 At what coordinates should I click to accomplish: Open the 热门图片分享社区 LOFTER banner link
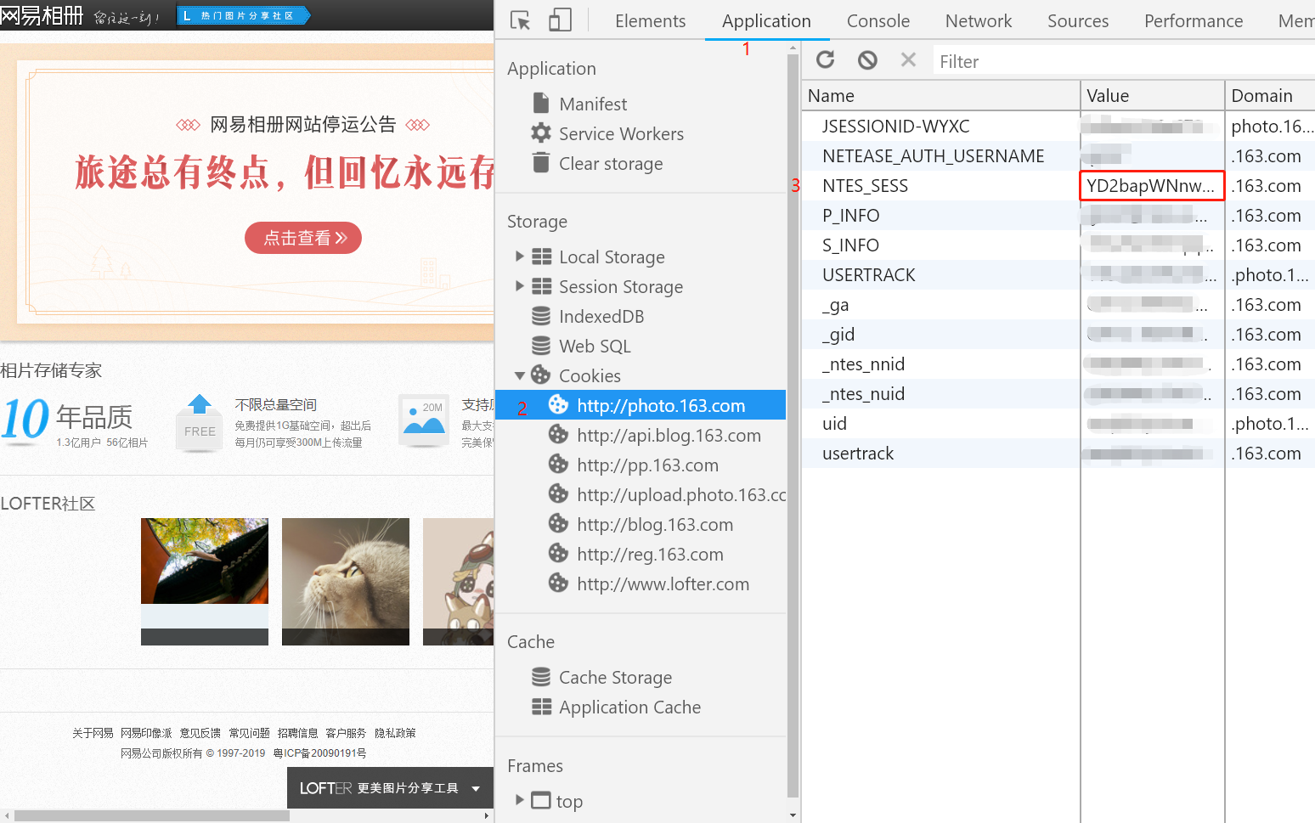[242, 15]
